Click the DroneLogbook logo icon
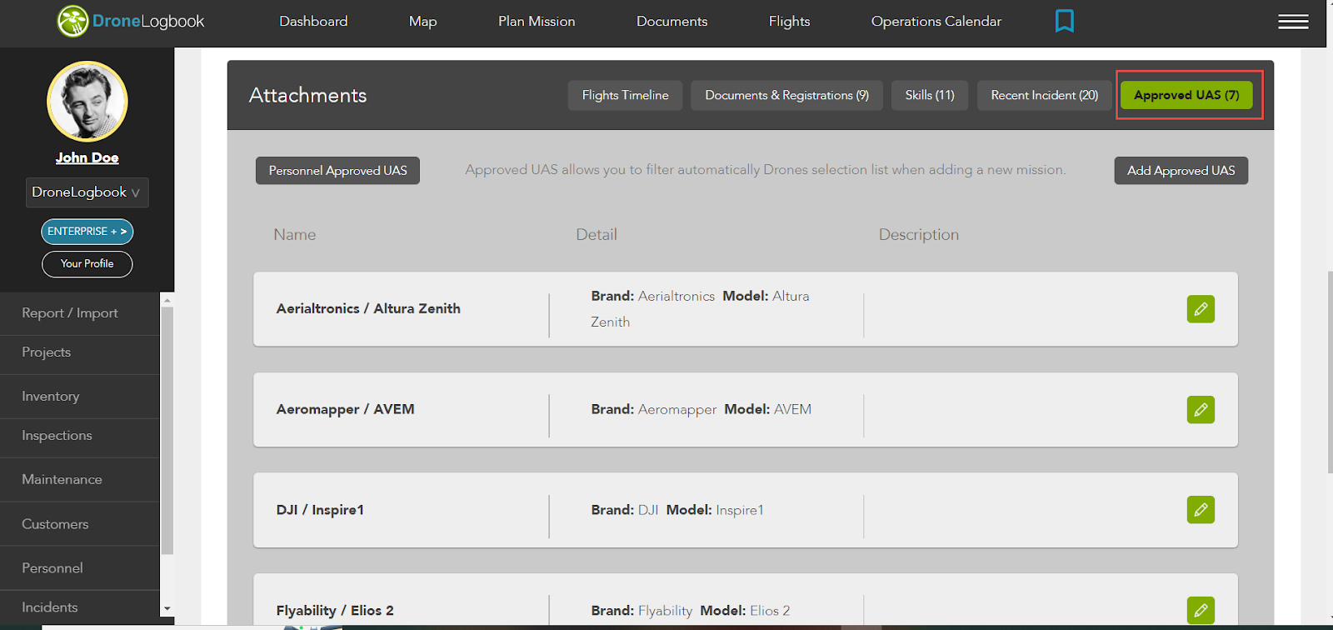The image size is (1333, 630). [x=72, y=22]
